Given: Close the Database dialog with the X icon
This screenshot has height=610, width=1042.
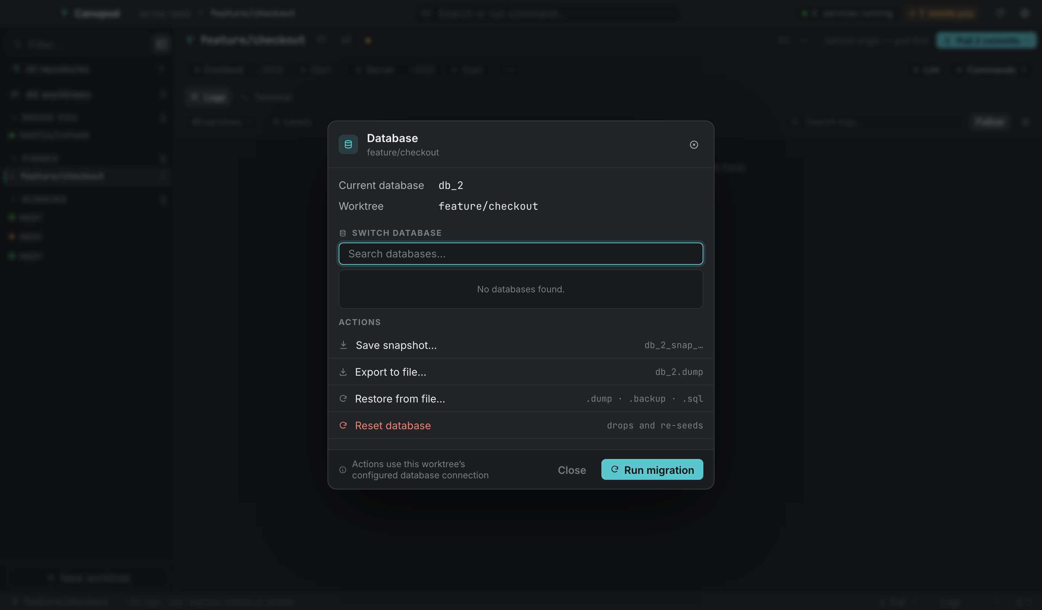Looking at the screenshot, I should pyautogui.click(x=694, y=145).
